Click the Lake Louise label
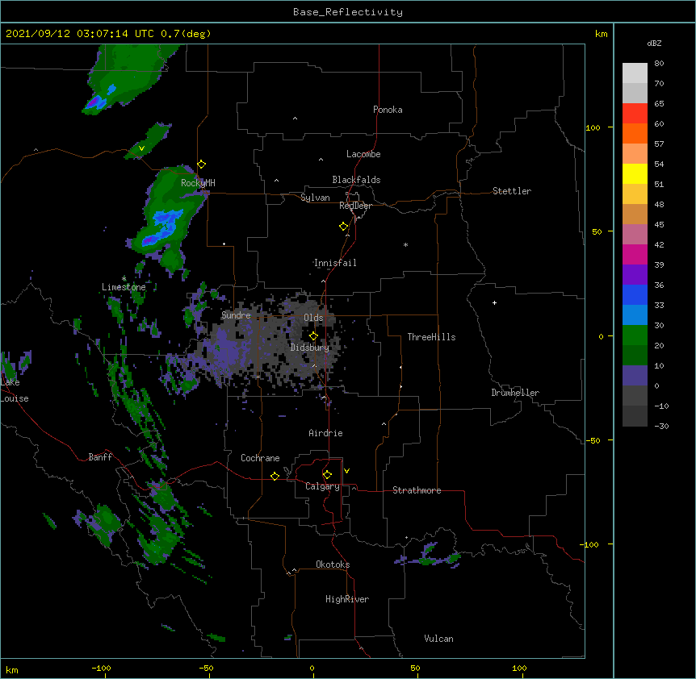 pyautogui.click(x=15, y=390)
